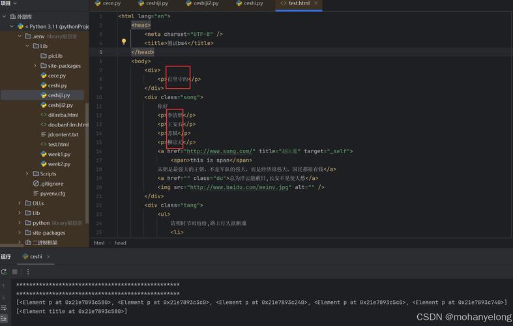Open cece.py in project tree
Screen dimensions: 513x326
coord(53,76)
